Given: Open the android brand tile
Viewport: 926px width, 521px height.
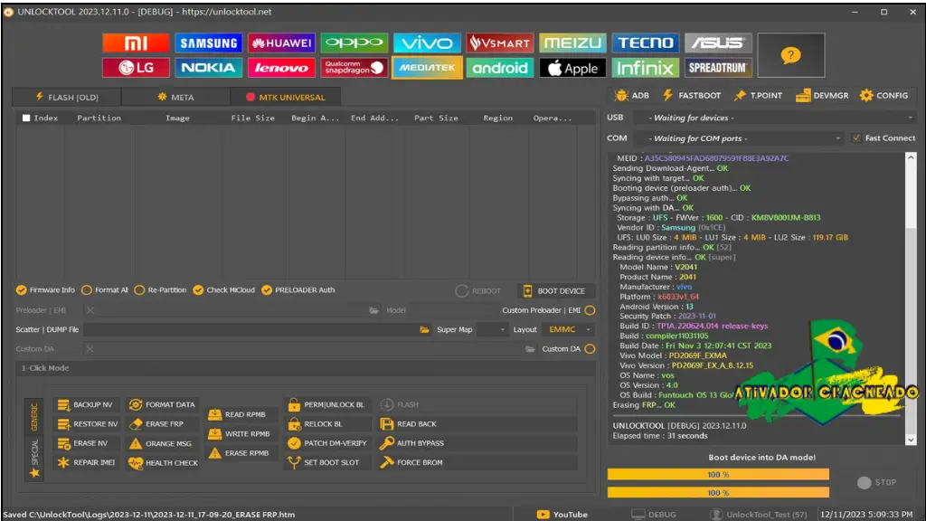Looking at the screenshot, I should (x=499, y=68).
